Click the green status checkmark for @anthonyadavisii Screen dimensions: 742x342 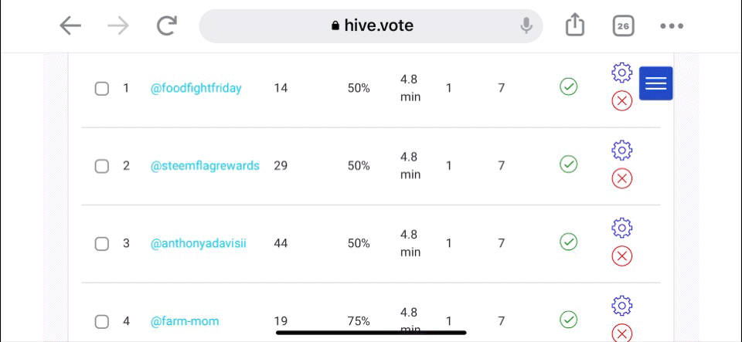tap(568, 242)
